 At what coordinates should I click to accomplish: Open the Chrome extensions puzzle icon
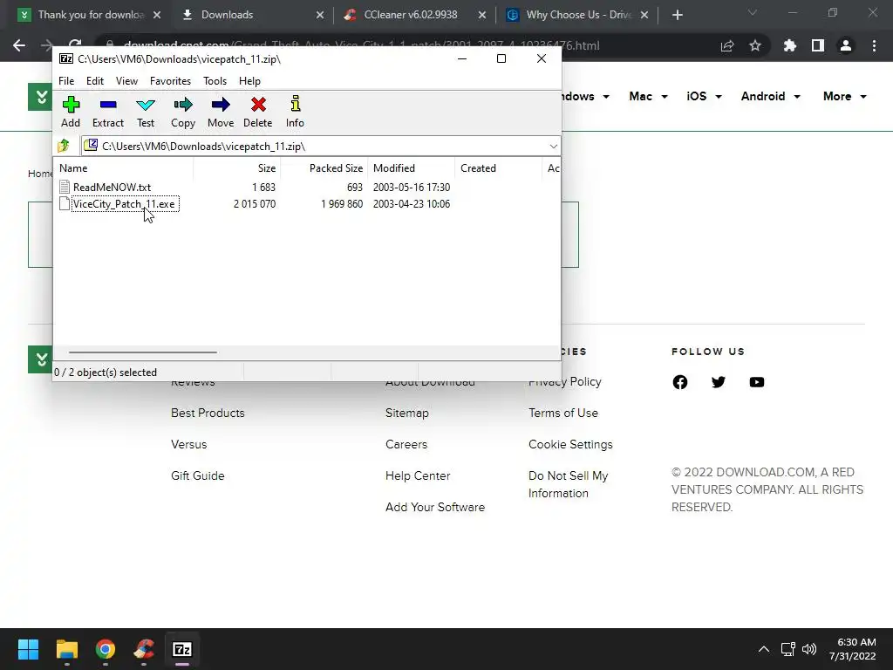[x=790, y=45]
